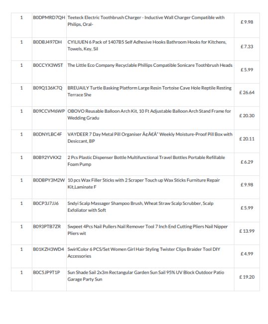Click the £ 4.99 price cell
268x324 pixels.
[x=247, y=254]
